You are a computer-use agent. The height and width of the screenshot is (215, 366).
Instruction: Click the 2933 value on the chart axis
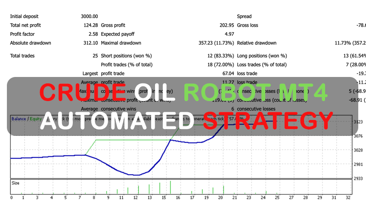pyautogui.click(x=358, y=178)
